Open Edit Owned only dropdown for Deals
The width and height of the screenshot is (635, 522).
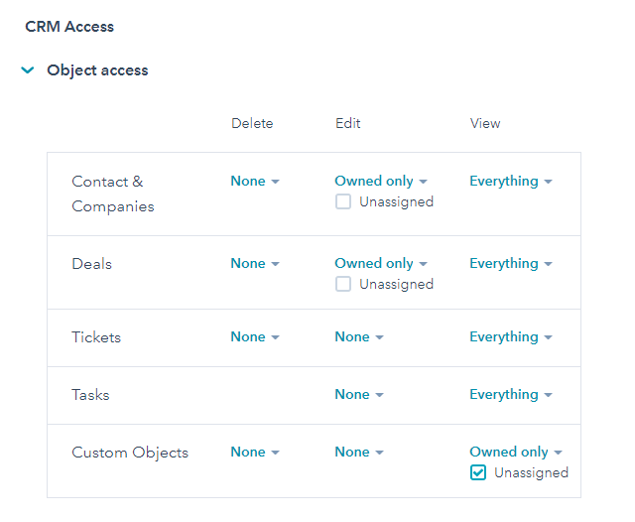[381, 264]
